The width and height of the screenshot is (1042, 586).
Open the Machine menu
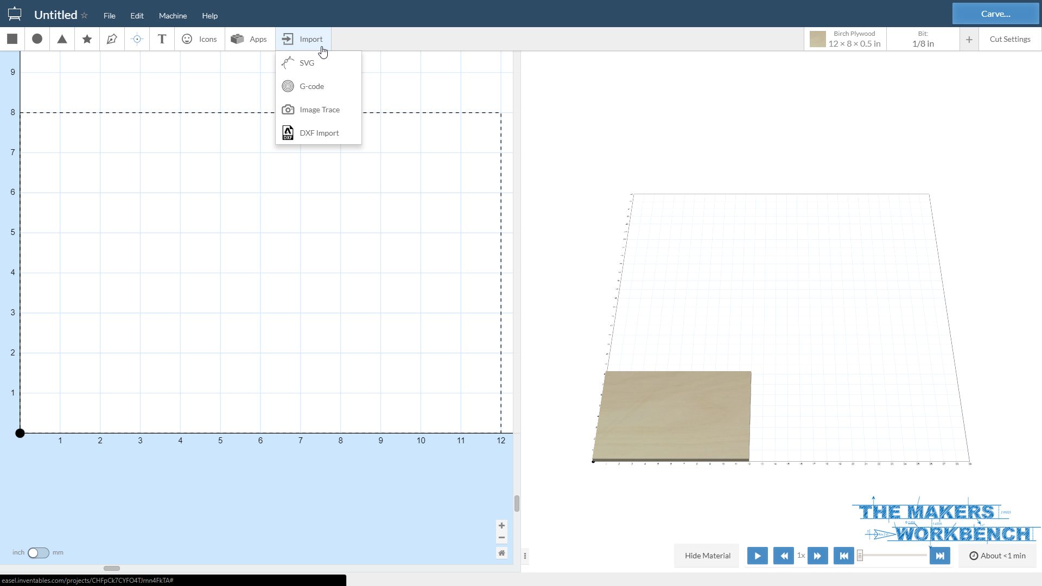[173, 15]
